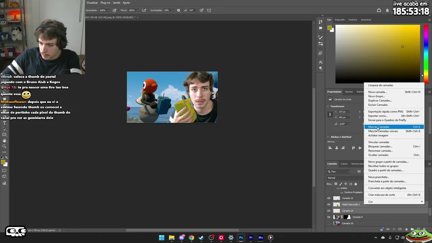Open the Plug-ins menu
432x243 pixels.
coord(105,3)
